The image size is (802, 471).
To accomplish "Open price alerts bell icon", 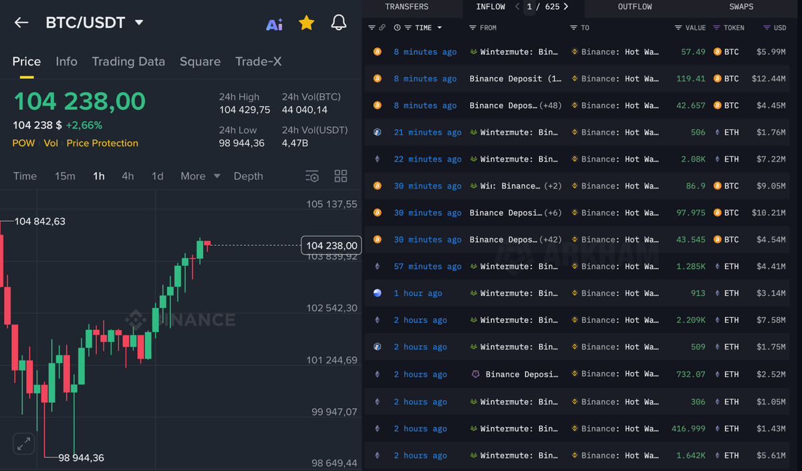I will [x=339, y=23].
